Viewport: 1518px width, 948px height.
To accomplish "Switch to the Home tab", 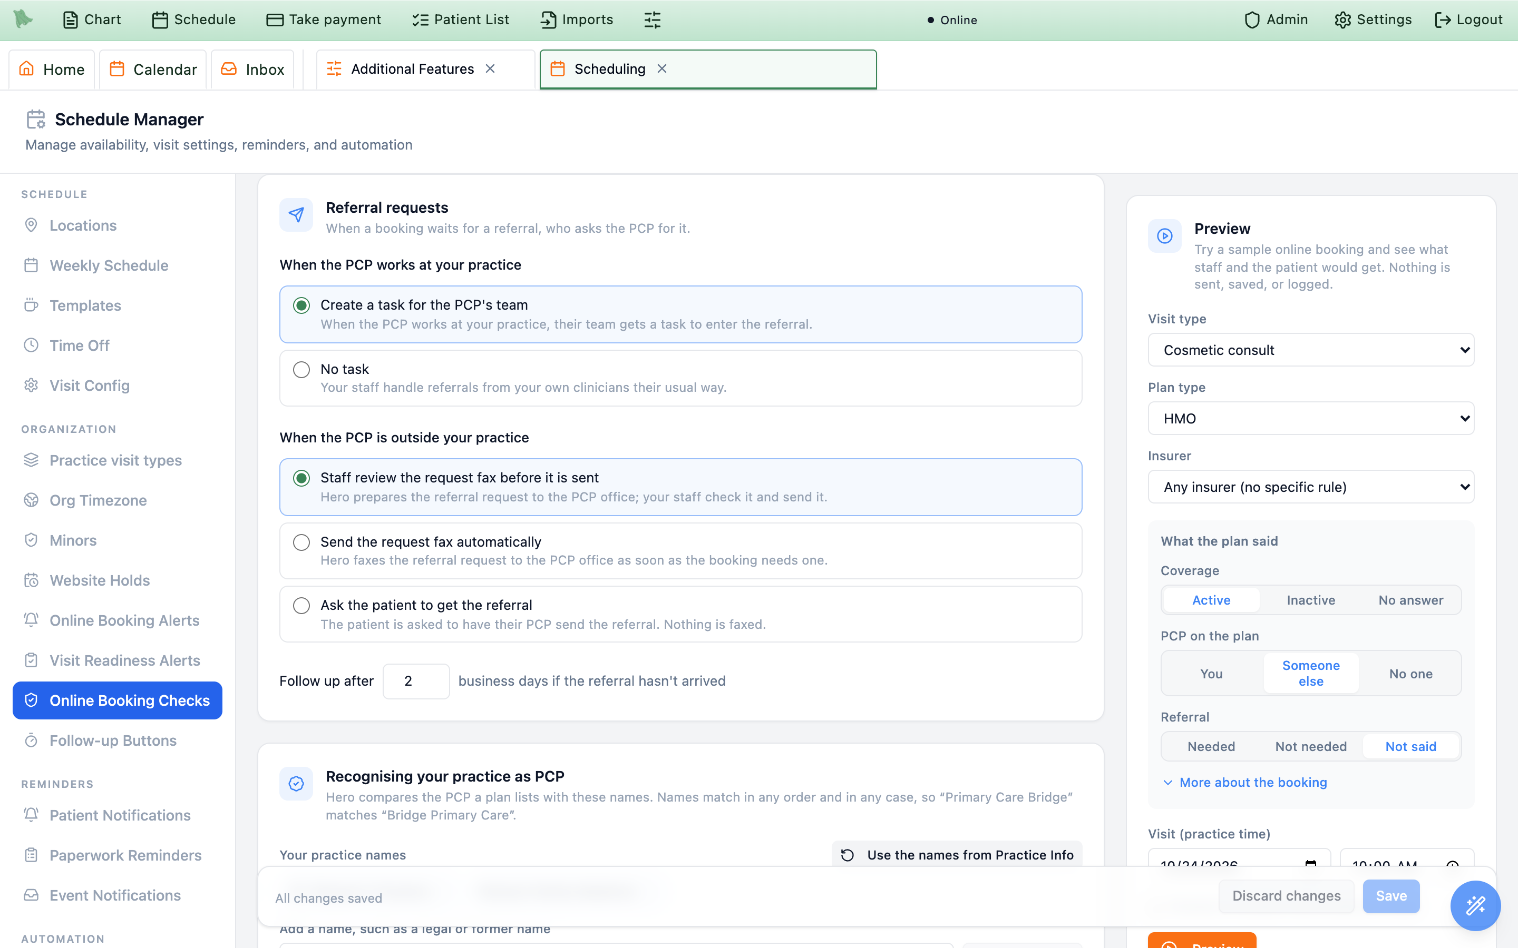I will (52, 69).
